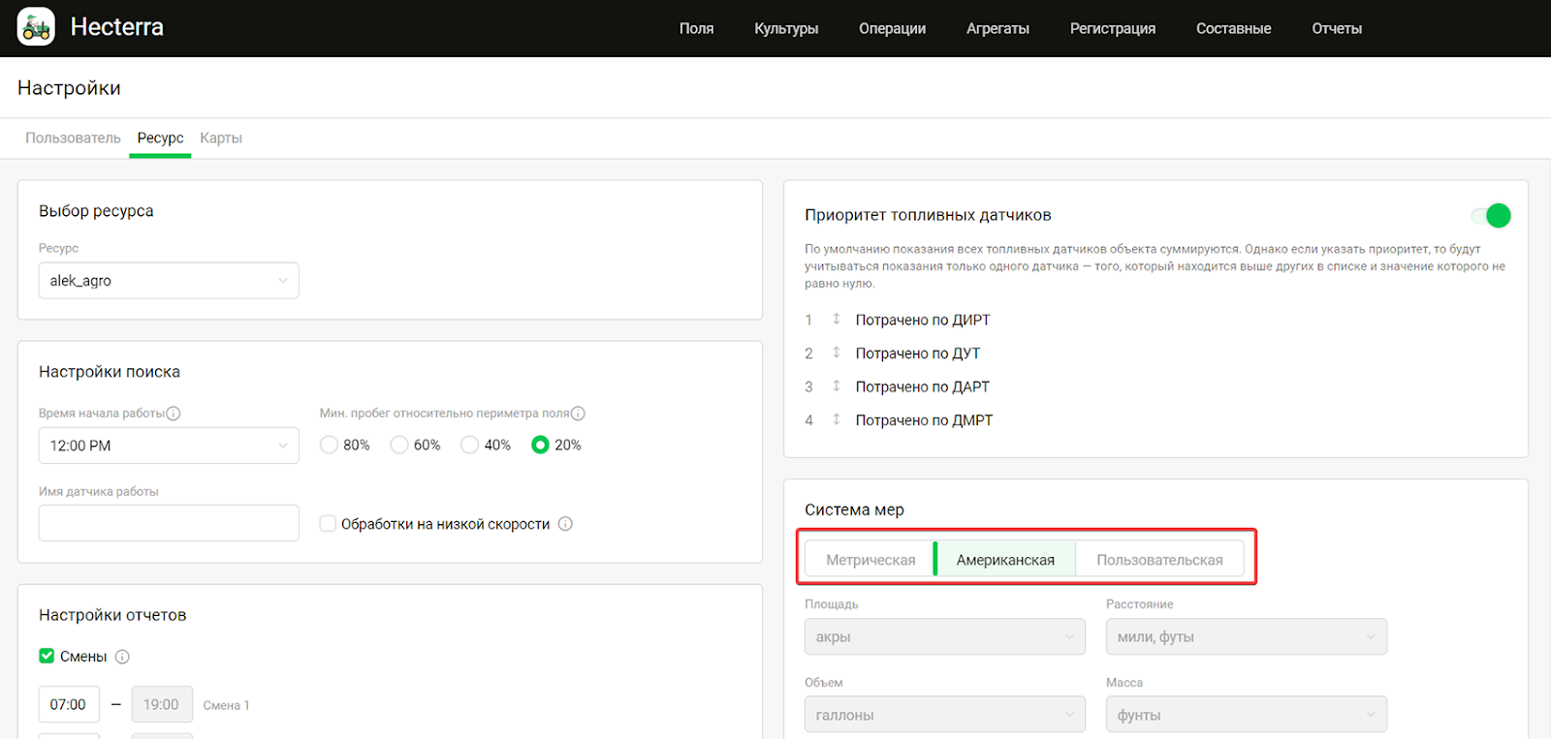Click drag handle for Потрачено по ДИРТ

click(x=836, y=319)
